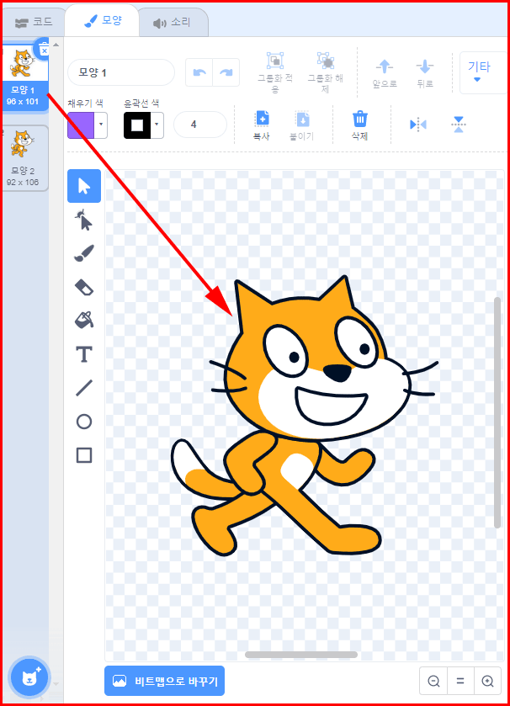510x706 pixels.
Task: Delete costume 모양 1 with trash badge
Action: (44, 49)
